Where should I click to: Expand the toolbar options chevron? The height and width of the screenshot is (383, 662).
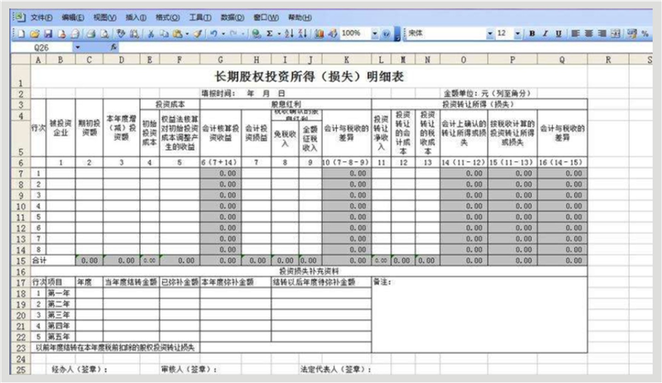pos(398,34)
